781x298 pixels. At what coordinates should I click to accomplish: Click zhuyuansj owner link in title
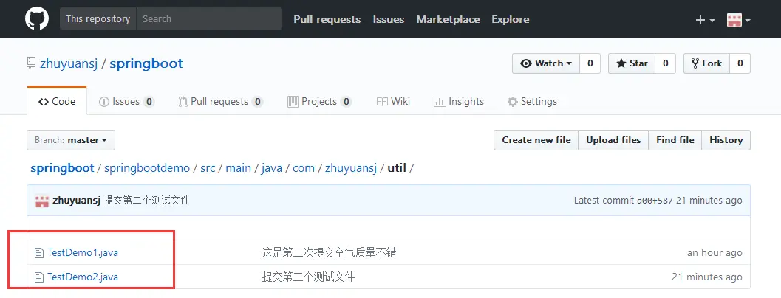coord(69,63)
